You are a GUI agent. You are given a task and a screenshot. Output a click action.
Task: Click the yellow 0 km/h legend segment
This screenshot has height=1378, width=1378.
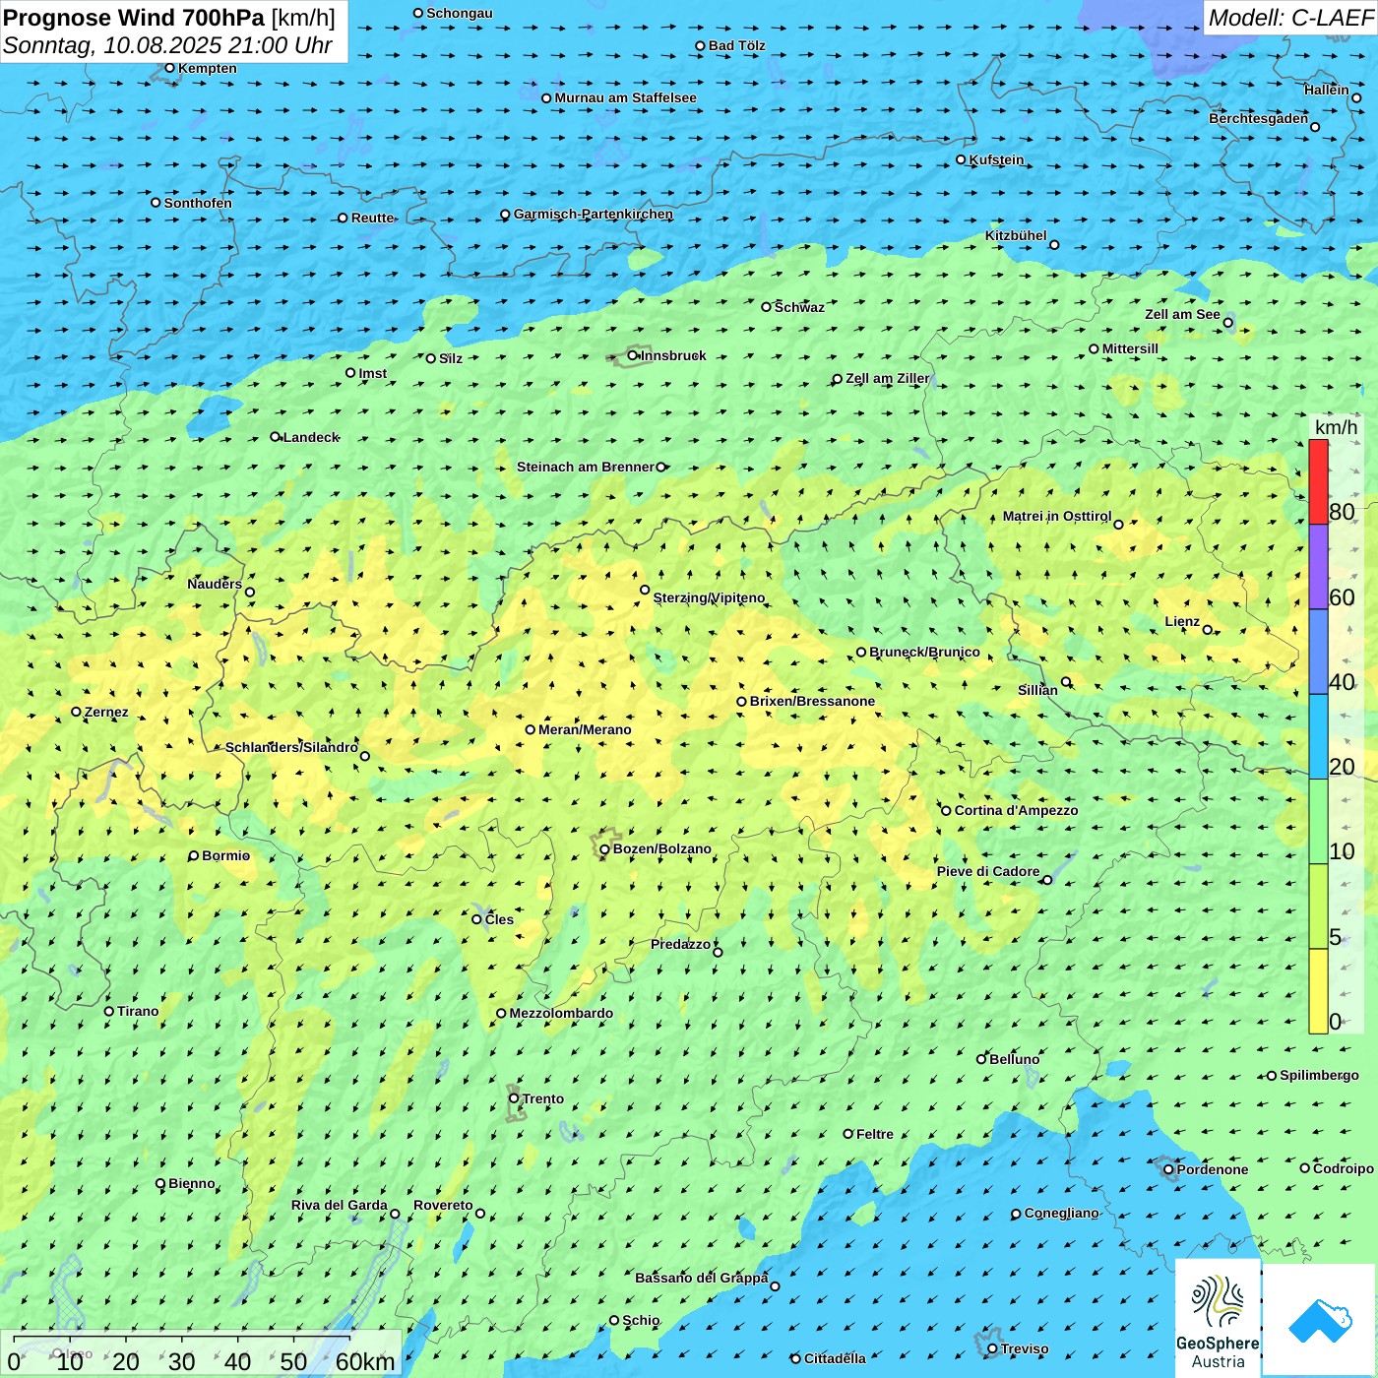(x=1318, y=991)
